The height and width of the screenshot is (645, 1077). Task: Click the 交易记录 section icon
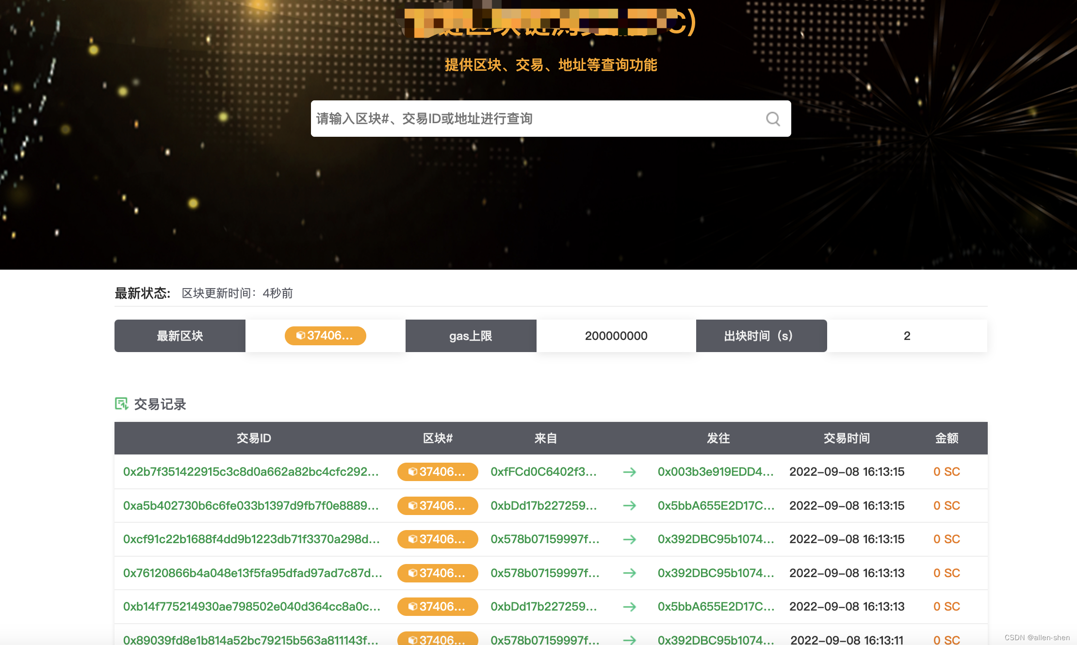[x=121, y=403]
